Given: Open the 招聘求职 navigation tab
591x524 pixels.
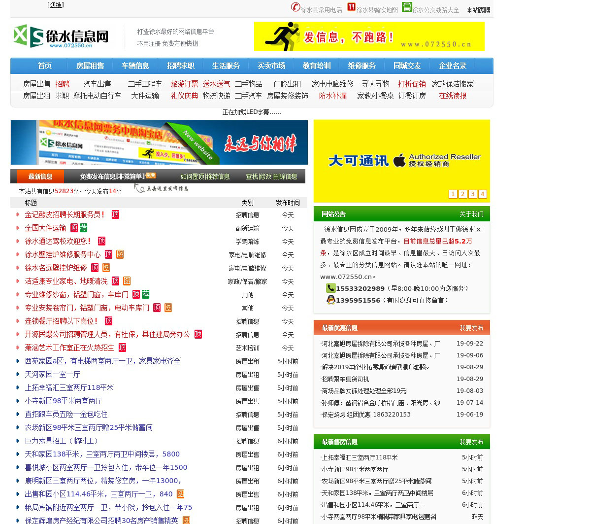Looking at the screenshot, I should (x=181, y=66).
